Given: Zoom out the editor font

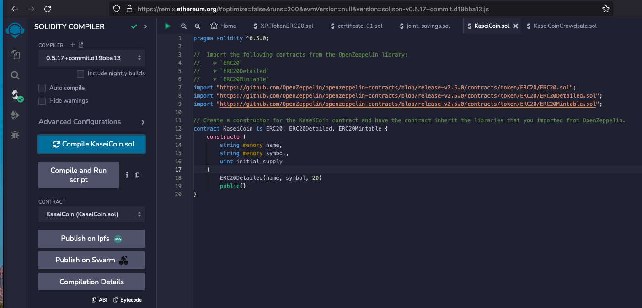Looking at the screenshot, I should point(183,26).
